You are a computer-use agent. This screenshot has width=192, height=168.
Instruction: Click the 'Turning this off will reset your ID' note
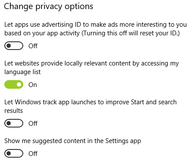click(x=131, y=33)
